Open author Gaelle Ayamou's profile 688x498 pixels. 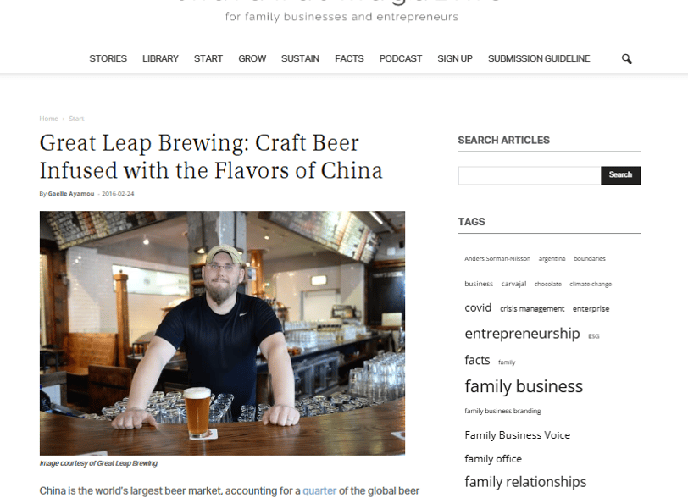point(71,193)
